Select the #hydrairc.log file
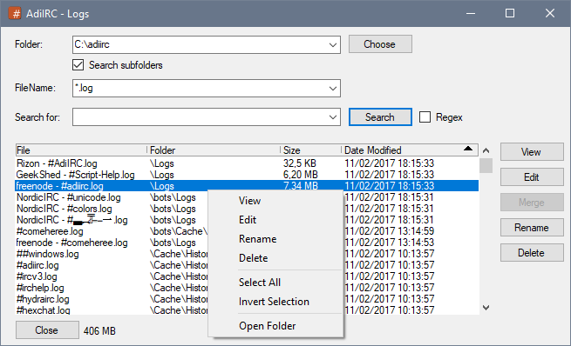This screenshot has width=571, height=346. [x=43, y=299]
